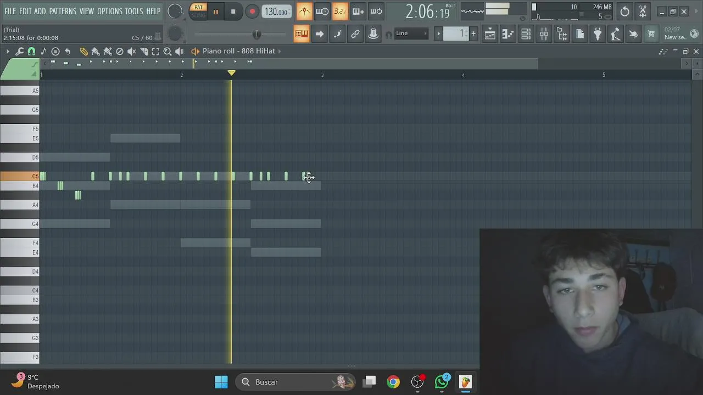Screen dimensions: 703x395
Task: Open the HELP menu
Action: [153, 11]
